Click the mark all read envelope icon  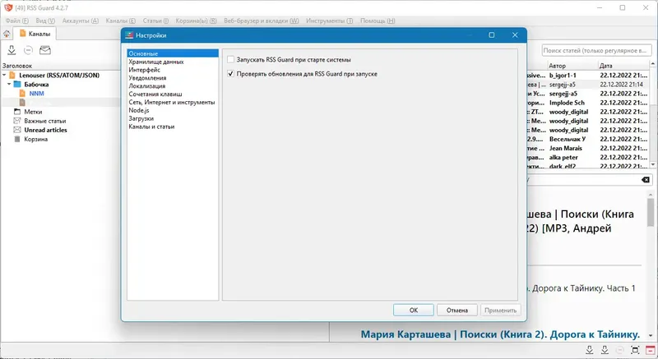[45, 50]
